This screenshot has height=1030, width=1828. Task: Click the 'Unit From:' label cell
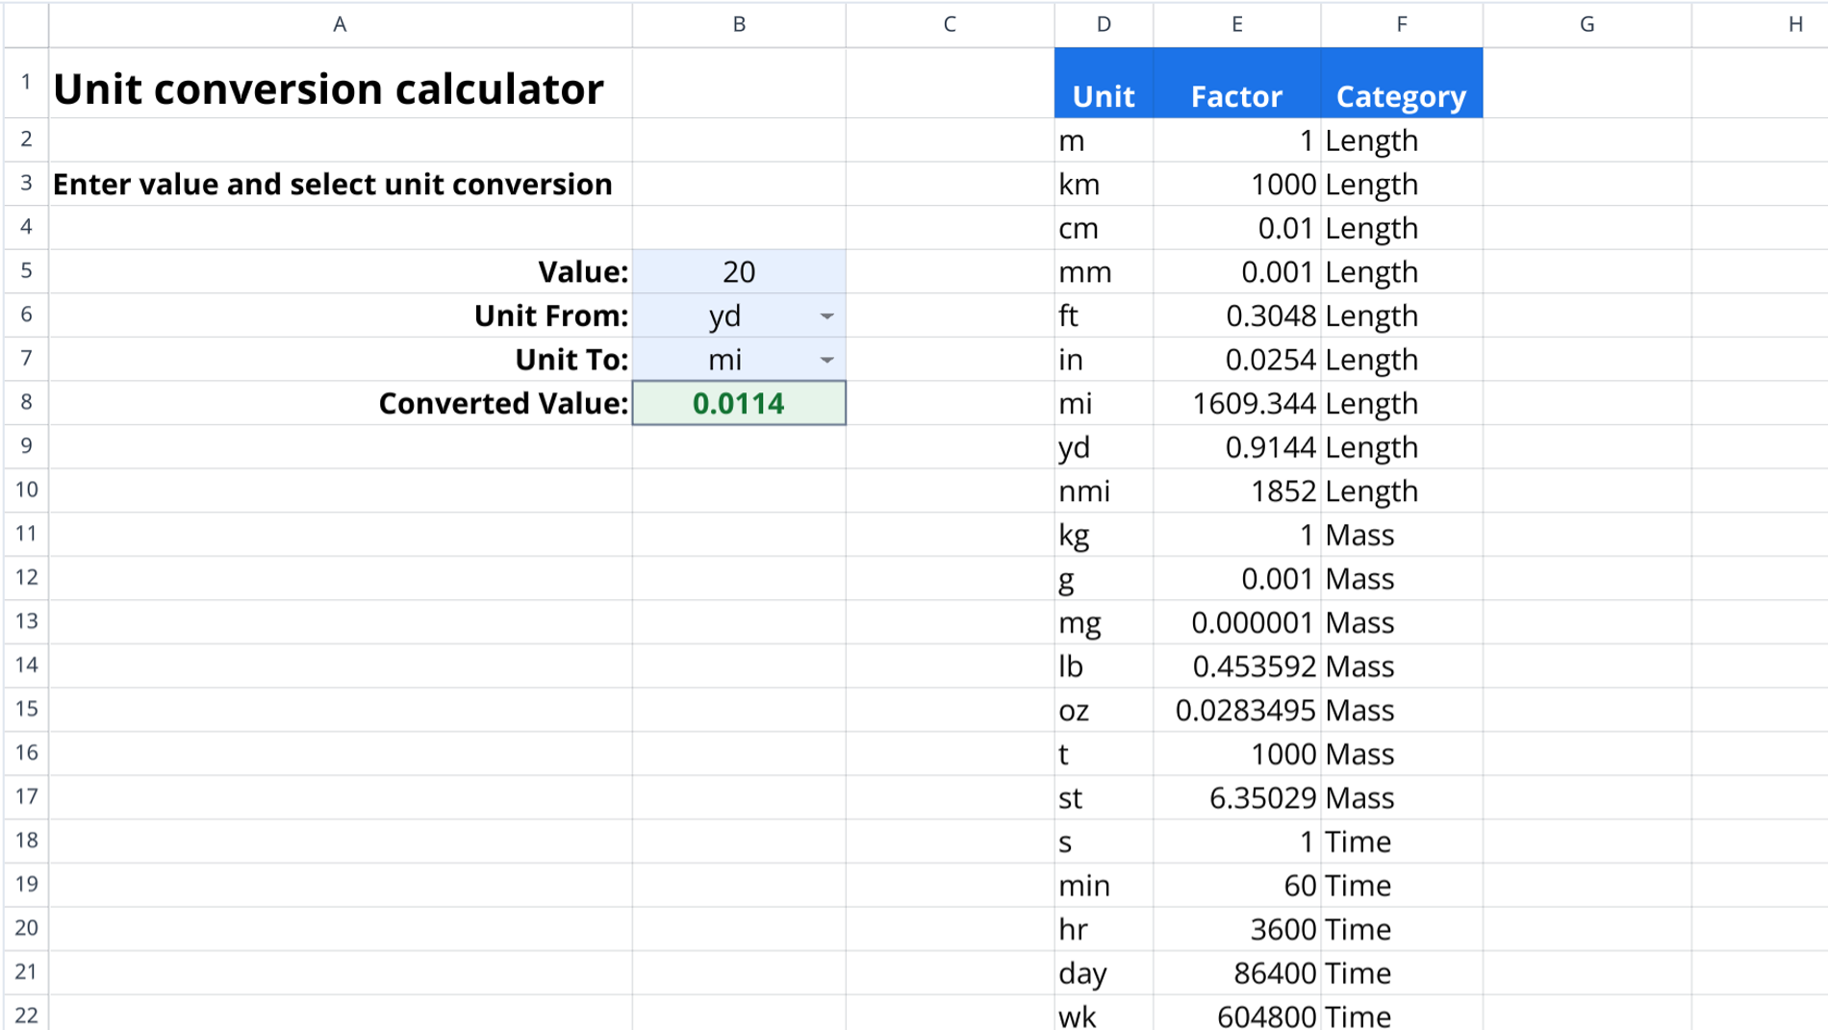tap(341, 315)
